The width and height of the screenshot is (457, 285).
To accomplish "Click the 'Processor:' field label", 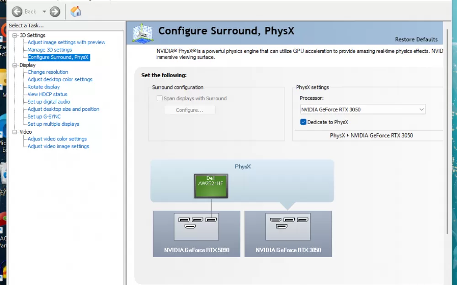I will 312,98.
